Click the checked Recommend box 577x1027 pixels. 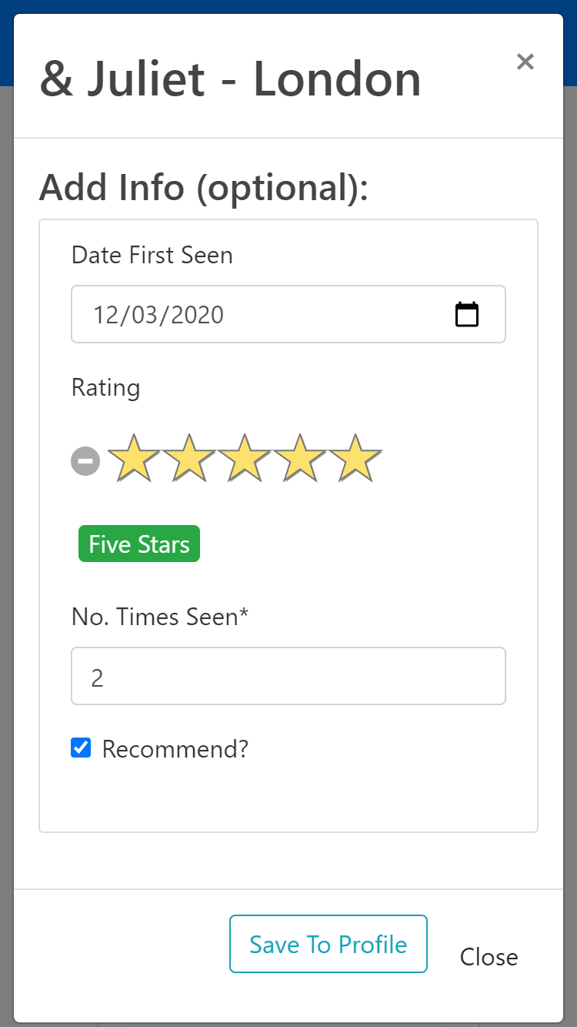pos(80,746)
